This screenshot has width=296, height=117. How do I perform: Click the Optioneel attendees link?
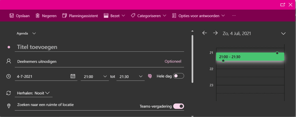(173, 61)
